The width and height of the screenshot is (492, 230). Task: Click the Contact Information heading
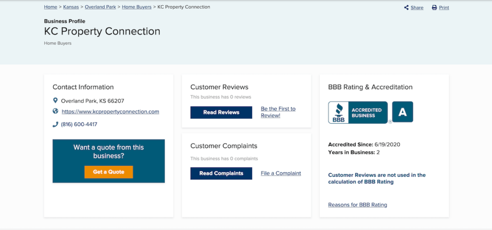[x=83, y=87]
